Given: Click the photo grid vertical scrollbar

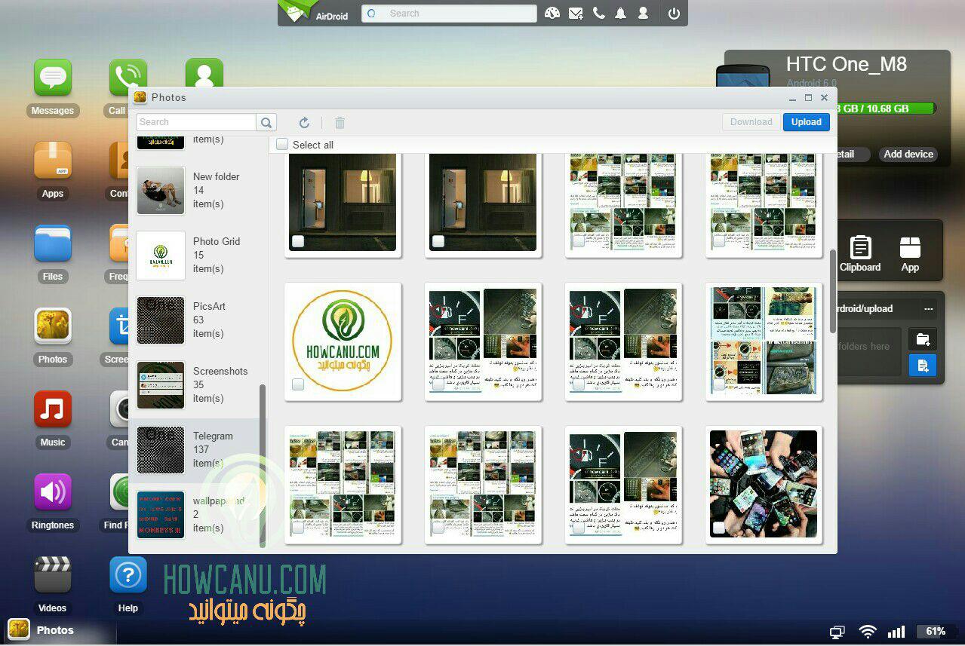Looking at the screenshot, I should tap(833, 291).
